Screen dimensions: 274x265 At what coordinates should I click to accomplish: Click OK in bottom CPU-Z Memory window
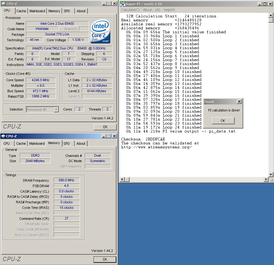(x=105, y=260)
